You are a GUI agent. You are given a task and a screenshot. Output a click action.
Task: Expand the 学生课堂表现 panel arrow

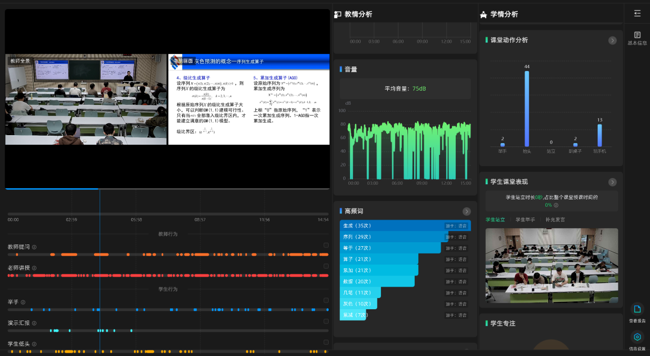[612, 182]
